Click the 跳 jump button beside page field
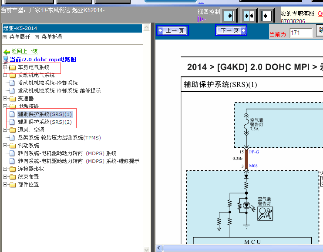323x252 pixels. 320,30
